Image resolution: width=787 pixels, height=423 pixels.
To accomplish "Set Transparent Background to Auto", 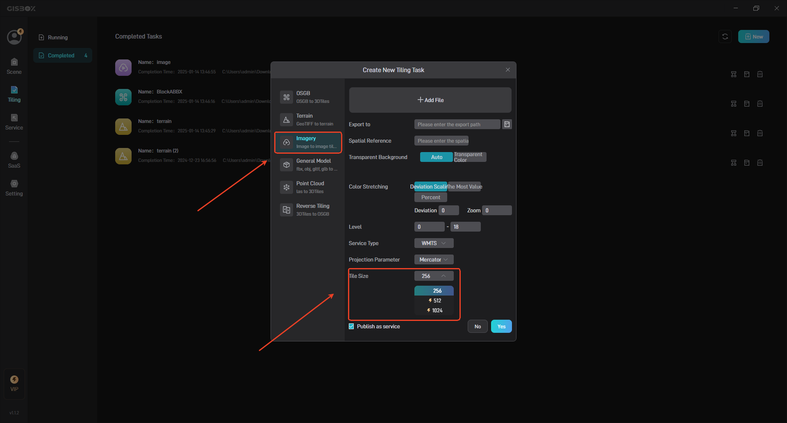I will pos(437,157).
